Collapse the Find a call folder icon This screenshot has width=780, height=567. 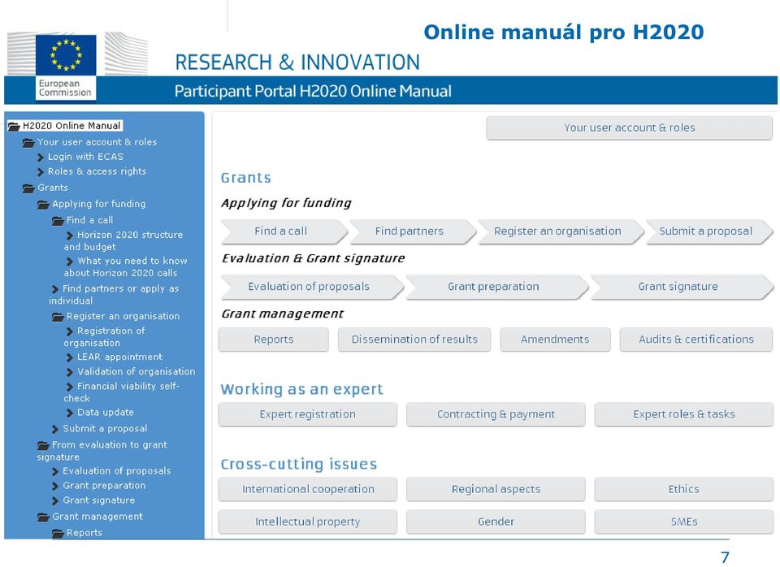click(x=58, y=220)
